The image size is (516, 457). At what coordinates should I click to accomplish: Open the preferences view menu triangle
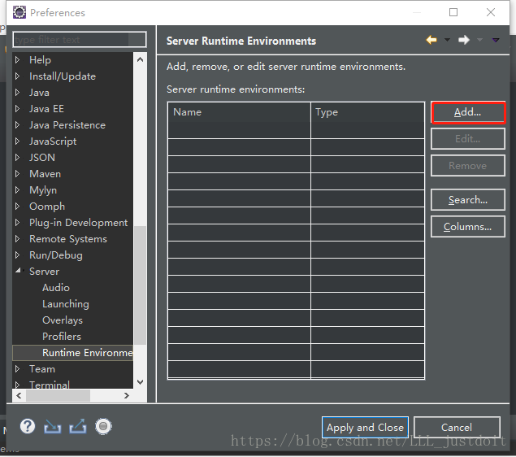pyautogui.click(x=496, y=40)
